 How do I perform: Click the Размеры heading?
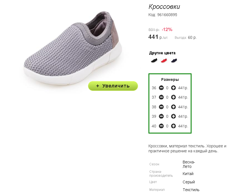pyautogui.click(x=170, y=80)
